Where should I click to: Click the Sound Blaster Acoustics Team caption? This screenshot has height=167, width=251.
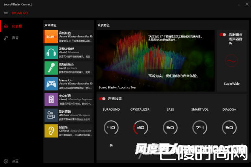click(117, 87)
